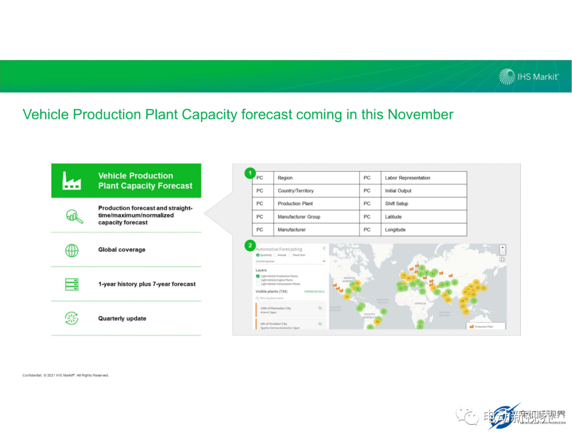Uncheck Light Vehicle Production Plants layer
This screenshot has height=442, width=572.
click(257, 276)
